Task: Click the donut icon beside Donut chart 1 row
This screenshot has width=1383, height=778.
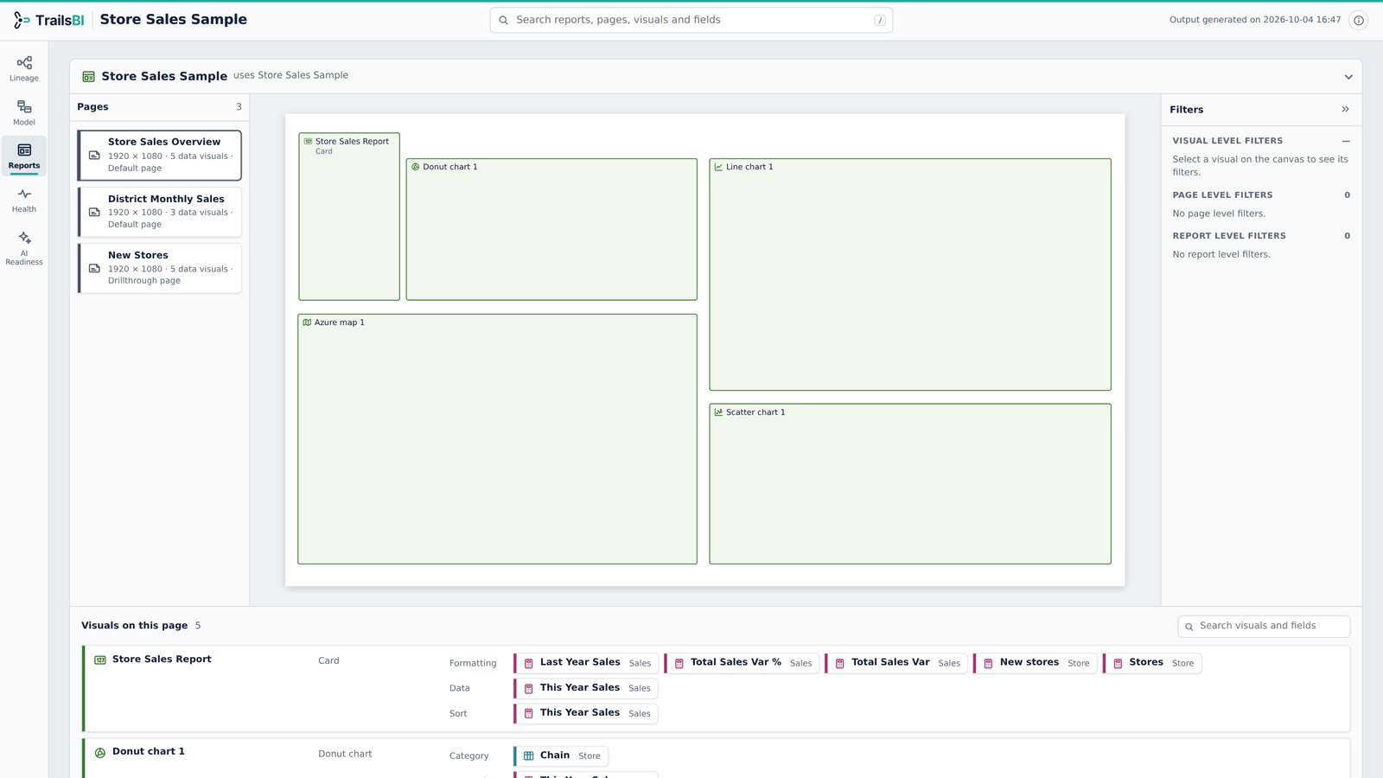Action: 100,753
